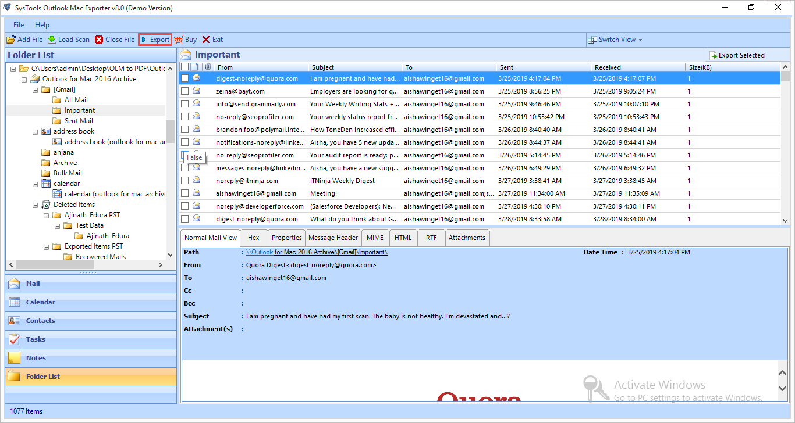The height and width of the screenshot is (423, 795).
Task: Select the anjana folder icon
Action: pyautogui.click(x=46, y=152)
